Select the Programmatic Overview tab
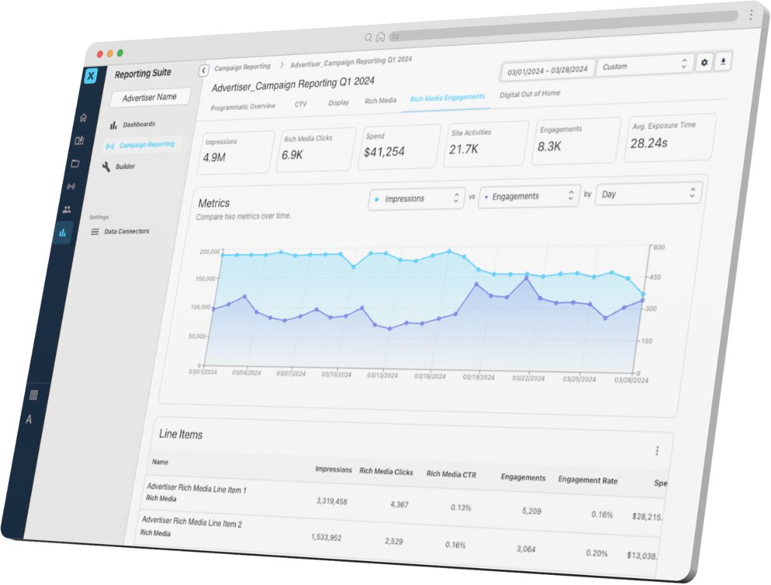The width and height of the screenshot is (771, 585). (x=243, y=106)
